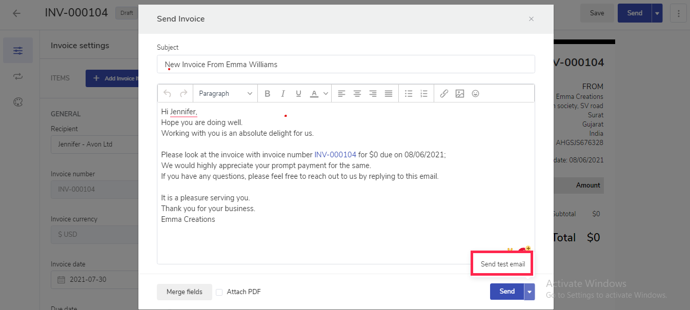
Task: Click the Bold formatting icon
Action: point(267,94)
